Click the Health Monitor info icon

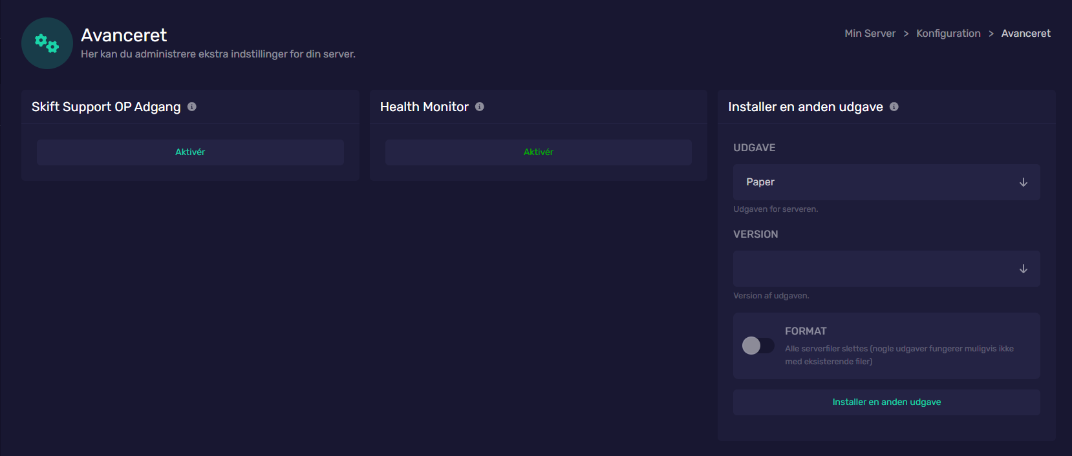480,107
